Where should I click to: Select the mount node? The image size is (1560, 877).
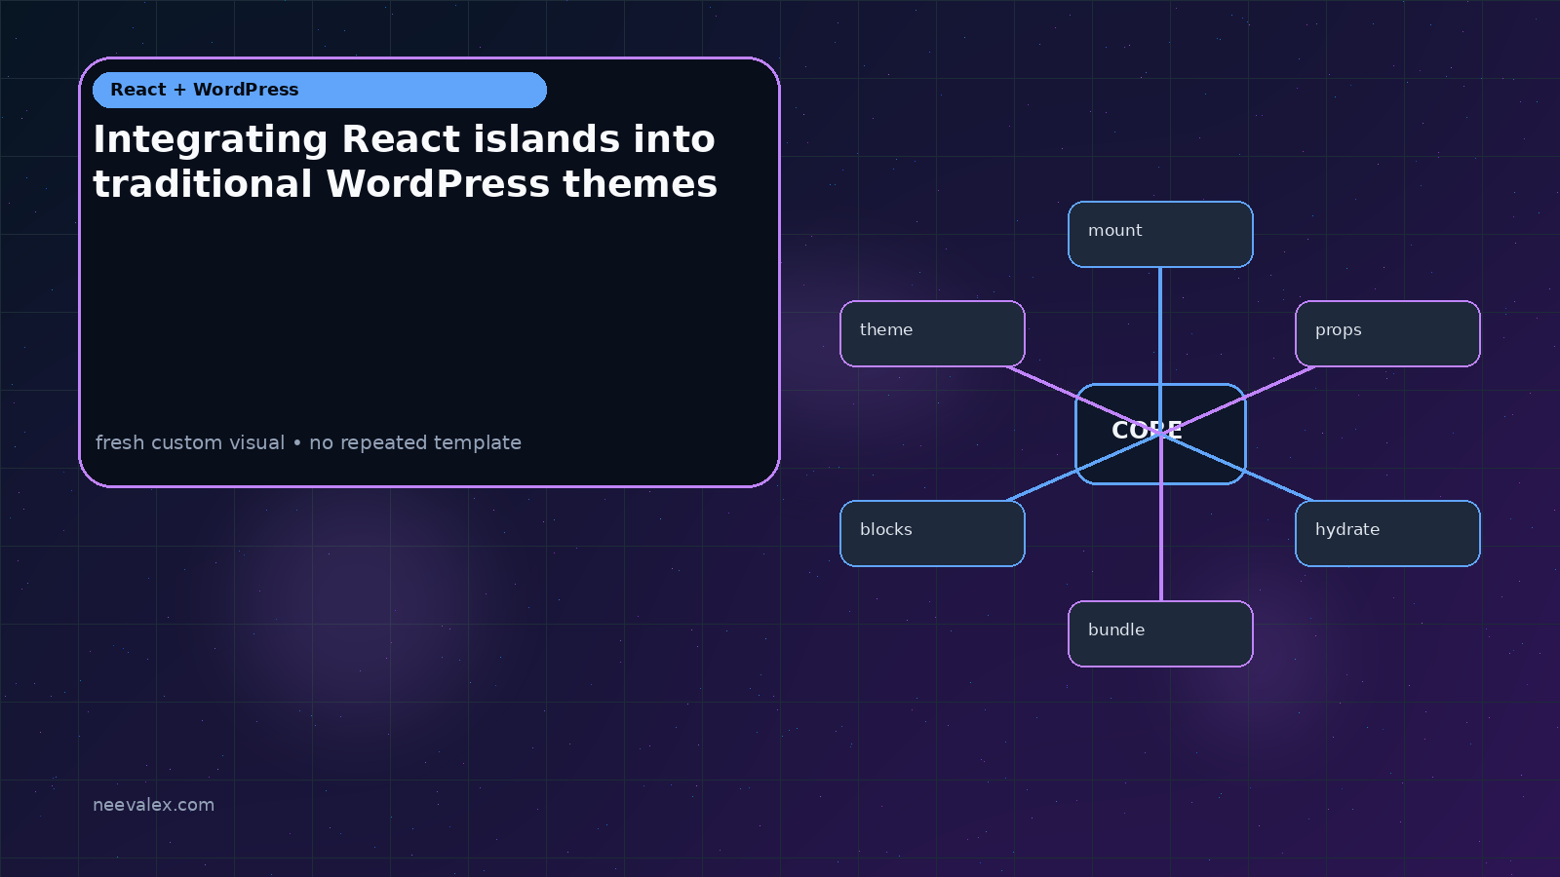tap(1160, 234)
